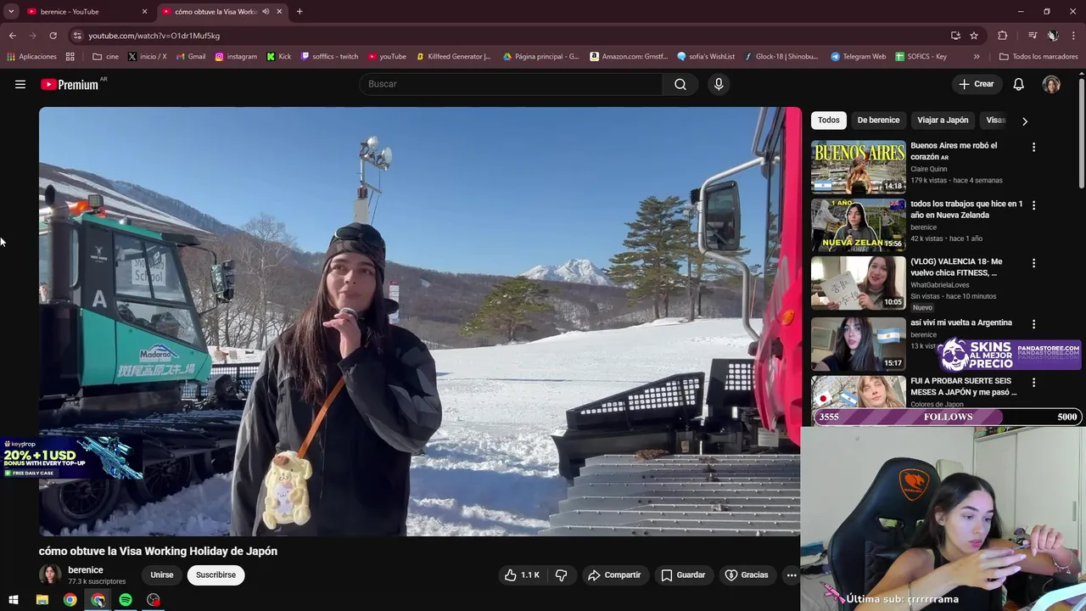
Task: Open options for vuelta a Argentina video
Action: 1033,324
